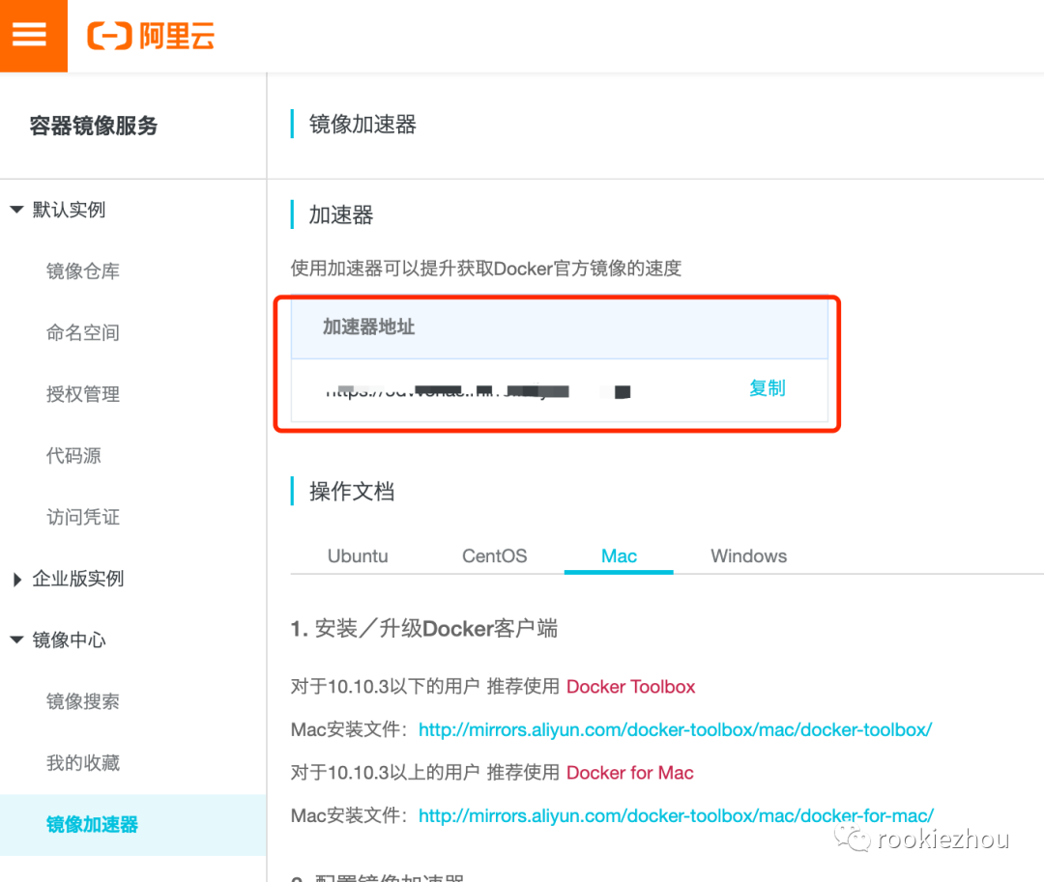Open 我的收藏 in sidebar
Image resolution: width=1044 pixels, height=882 pixels.
click(x=83, y=763)
